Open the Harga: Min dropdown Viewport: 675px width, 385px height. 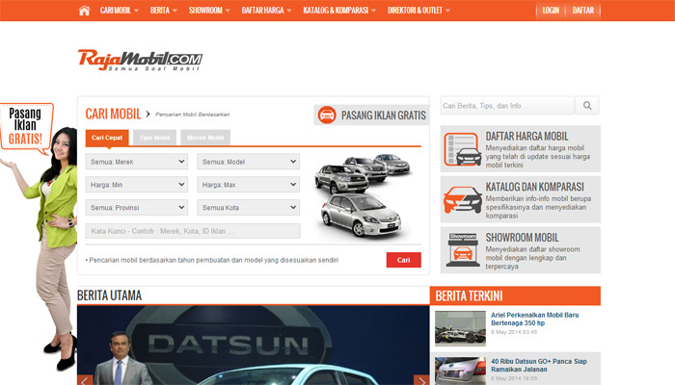[x=137, y=185]
